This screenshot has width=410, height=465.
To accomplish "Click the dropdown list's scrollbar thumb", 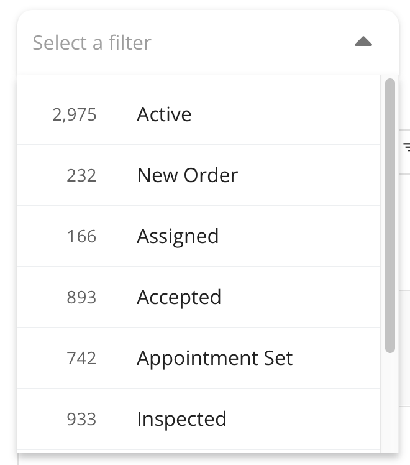I will 390,214.
